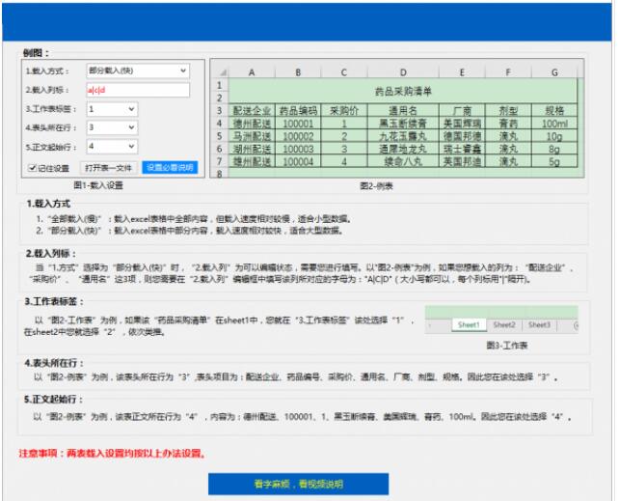This screenshot has width=619, height=501.
Task: Expand the 正文起始行 dropdown set to 4
Action: point(112,147)
